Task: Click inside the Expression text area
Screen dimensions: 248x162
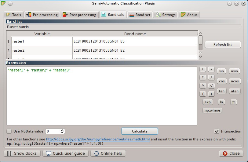Action: (102, 96)
